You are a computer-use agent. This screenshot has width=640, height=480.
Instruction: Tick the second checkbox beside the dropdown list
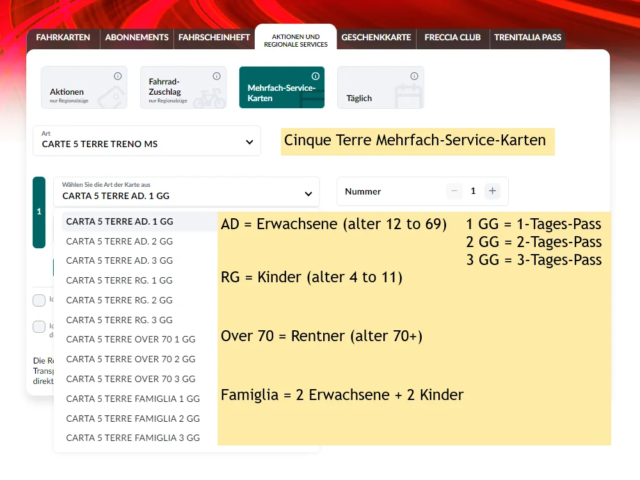click(39, 326)
